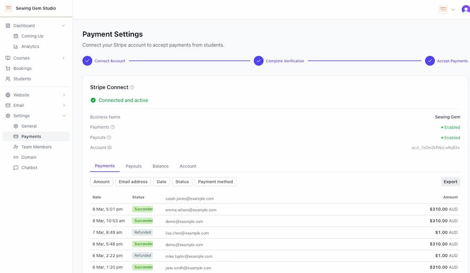The height and width of the screenshot is (273, 470).
Task: Open Chatbot via the speech bubble icon
Action: [16, 167]
